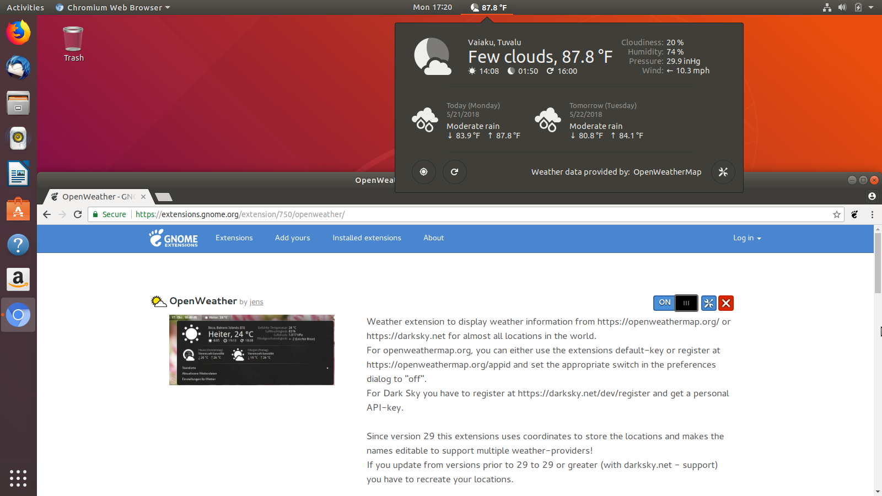Toggle the OpenWeather extension ON/OFF switch
The image size is (882, 496).
[675, 303]
